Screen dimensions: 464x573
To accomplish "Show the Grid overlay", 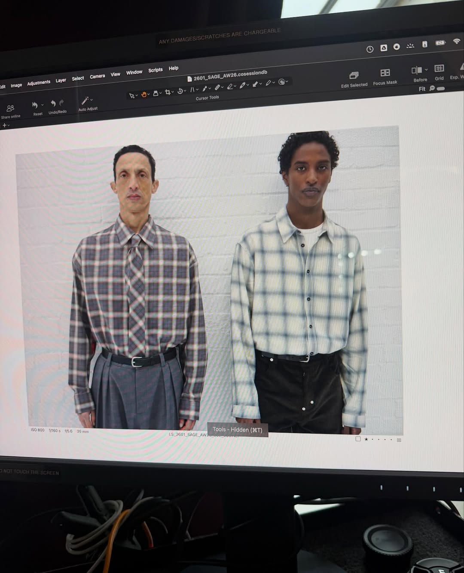I will pos(439,68).
